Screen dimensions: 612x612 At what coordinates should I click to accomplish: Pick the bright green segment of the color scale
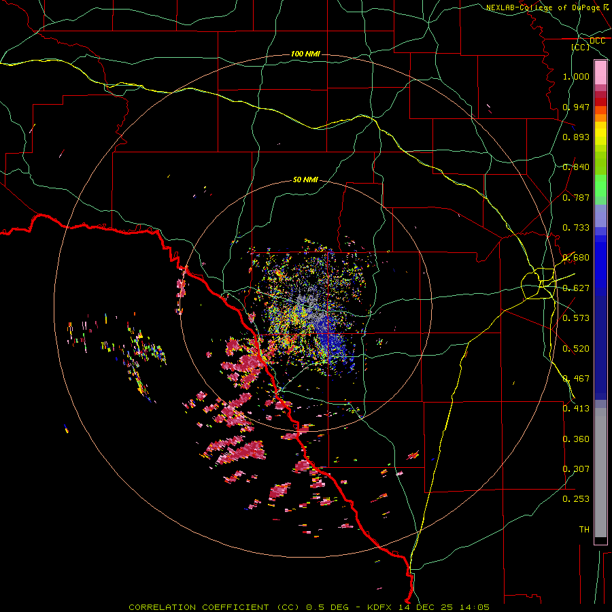(x=600, y=186)
